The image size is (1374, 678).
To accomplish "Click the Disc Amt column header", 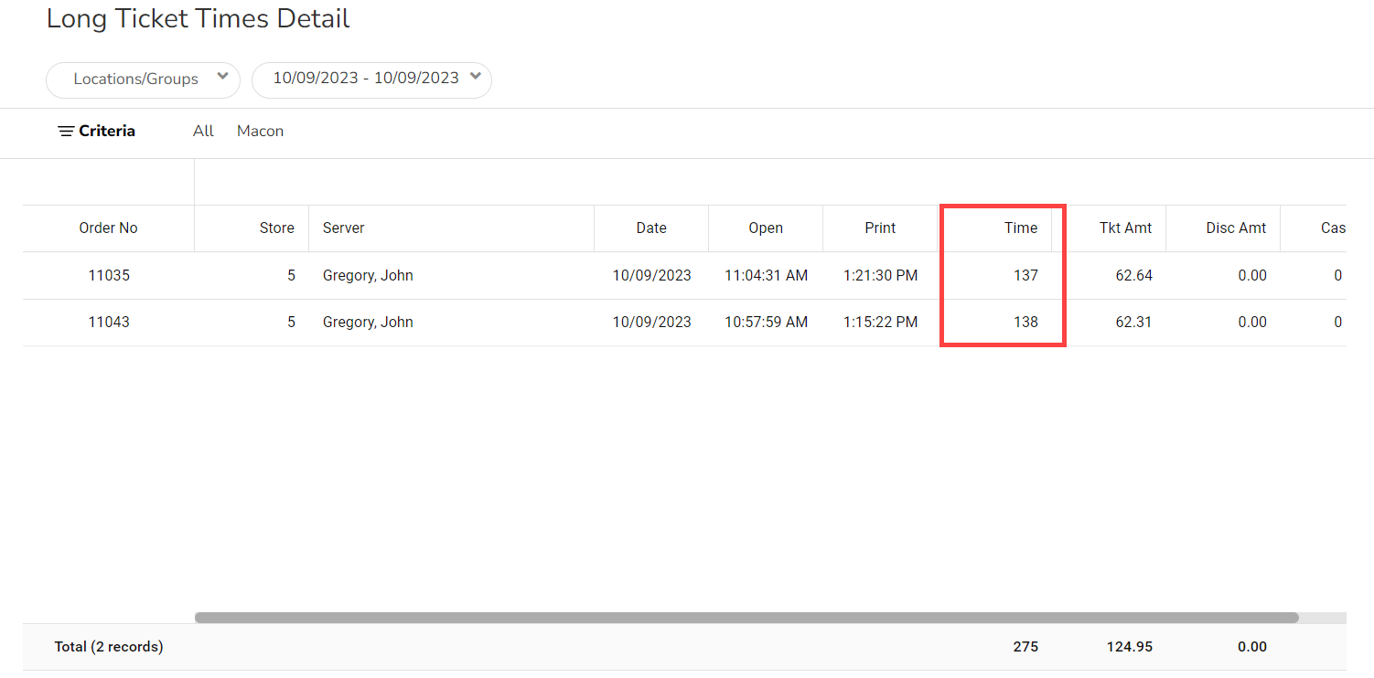I will 1236,228.
